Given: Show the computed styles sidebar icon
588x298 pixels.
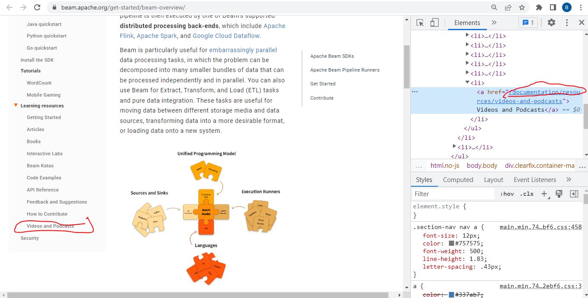Looking at the screenshot, I should pyautogui.click(x=574, y=194).
